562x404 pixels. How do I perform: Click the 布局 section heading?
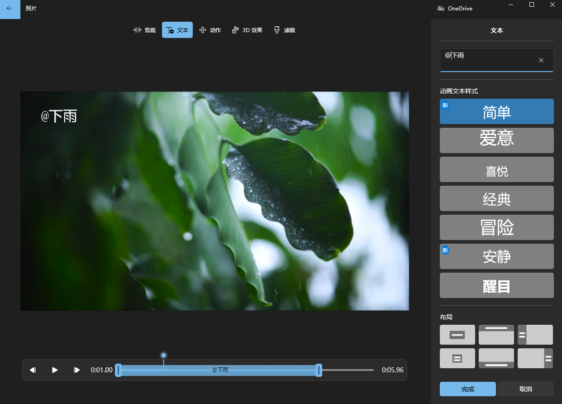click(x=446, y=317)
